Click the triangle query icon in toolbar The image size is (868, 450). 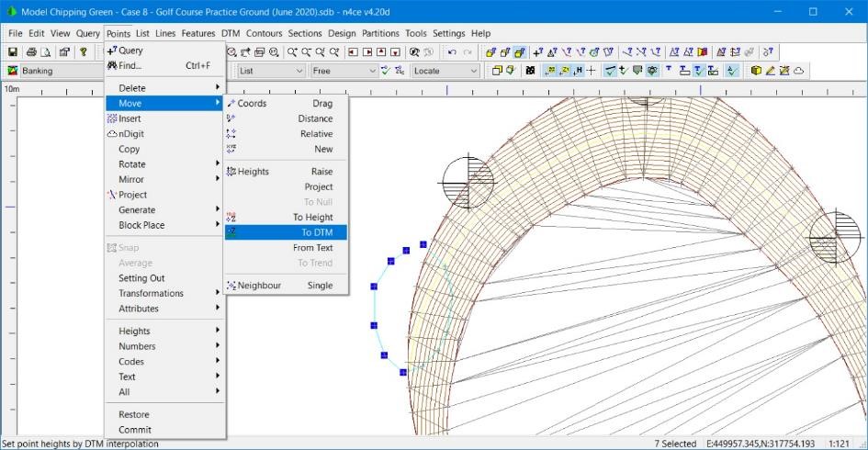point(552,52)
